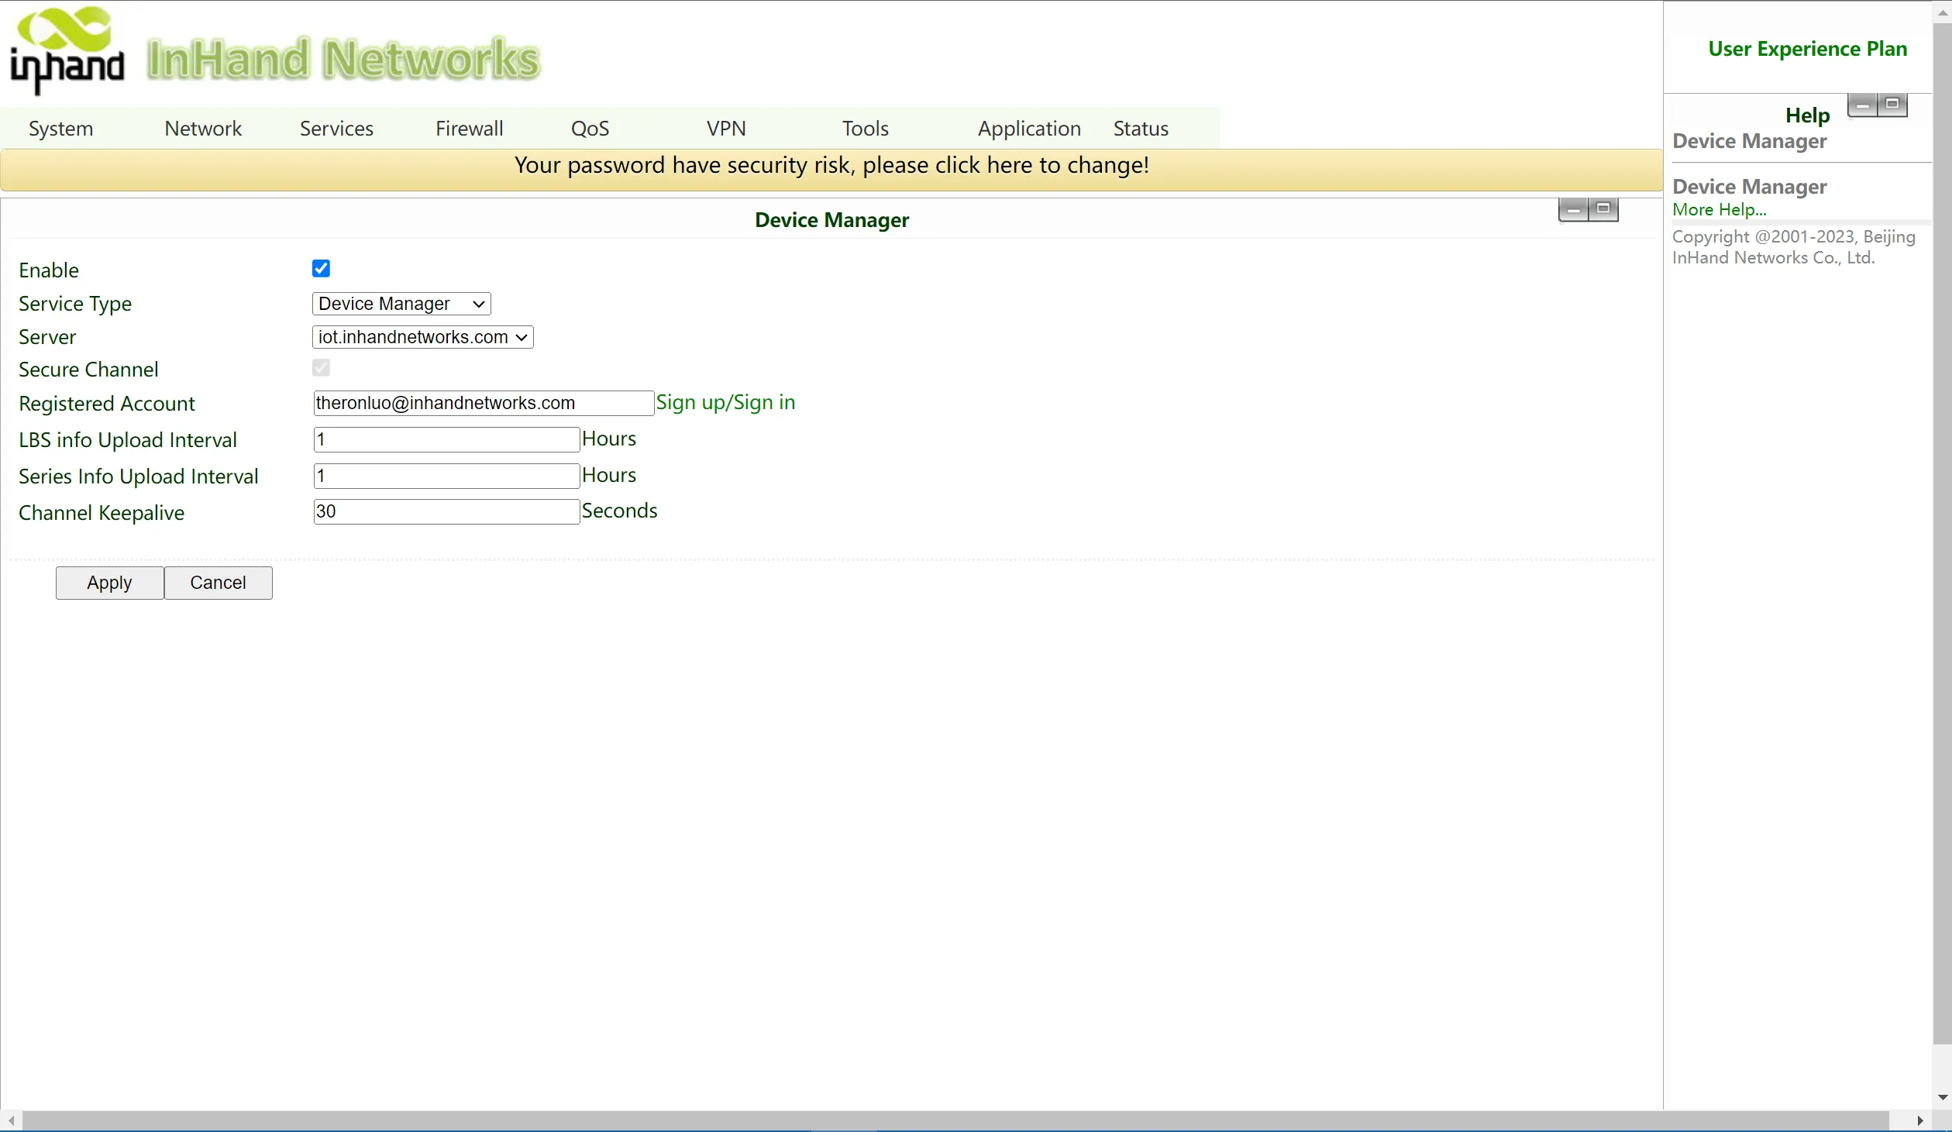Open the User Experience Plan link
This screenshot has width=1952, height=1132.
(1807, 49)
